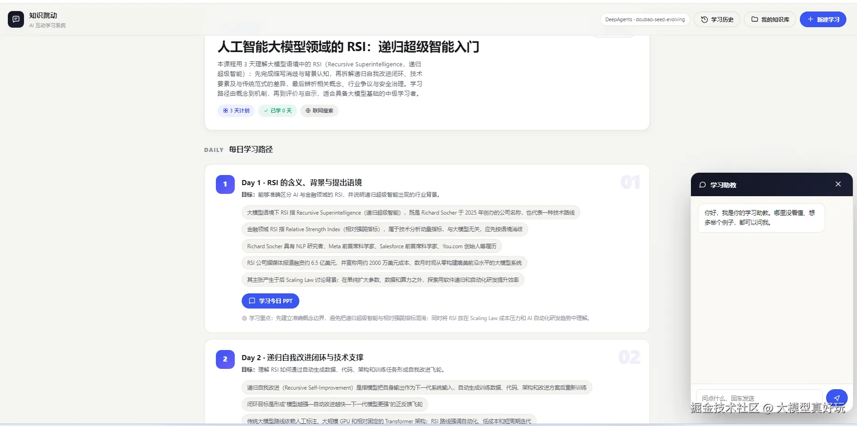Click the Day 2 number badge
The image size is (857, 426).
(x=225, y=359)
